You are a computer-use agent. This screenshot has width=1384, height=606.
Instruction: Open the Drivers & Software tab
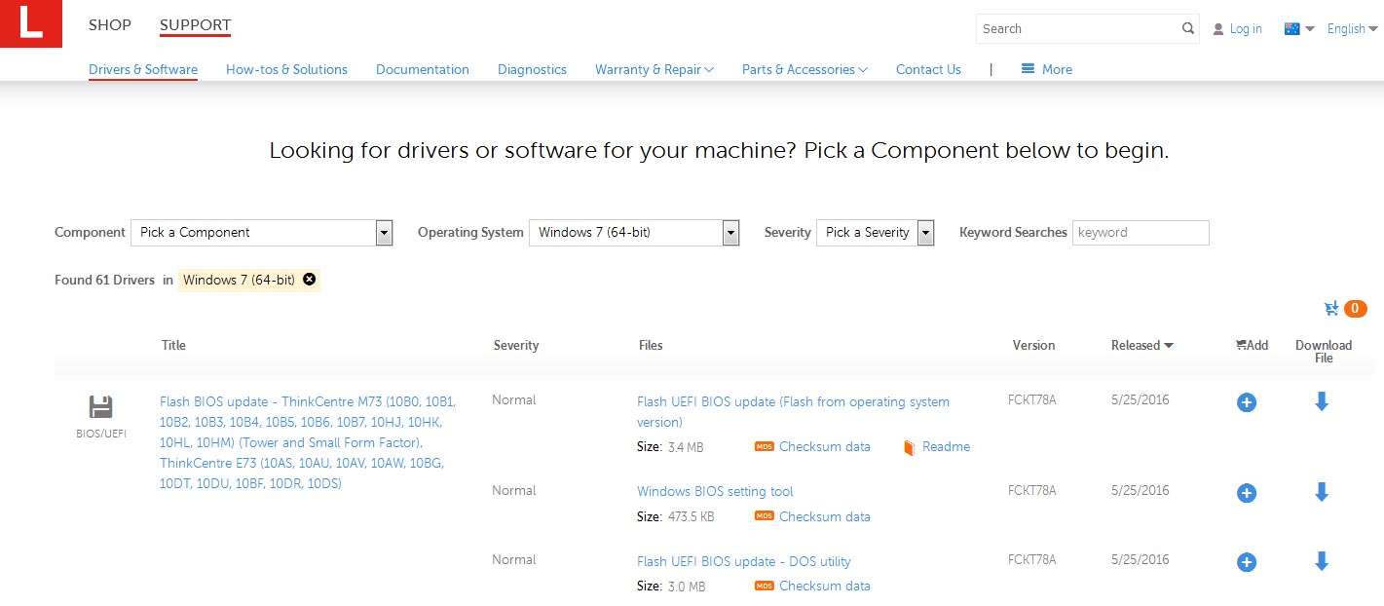[143, 69]
